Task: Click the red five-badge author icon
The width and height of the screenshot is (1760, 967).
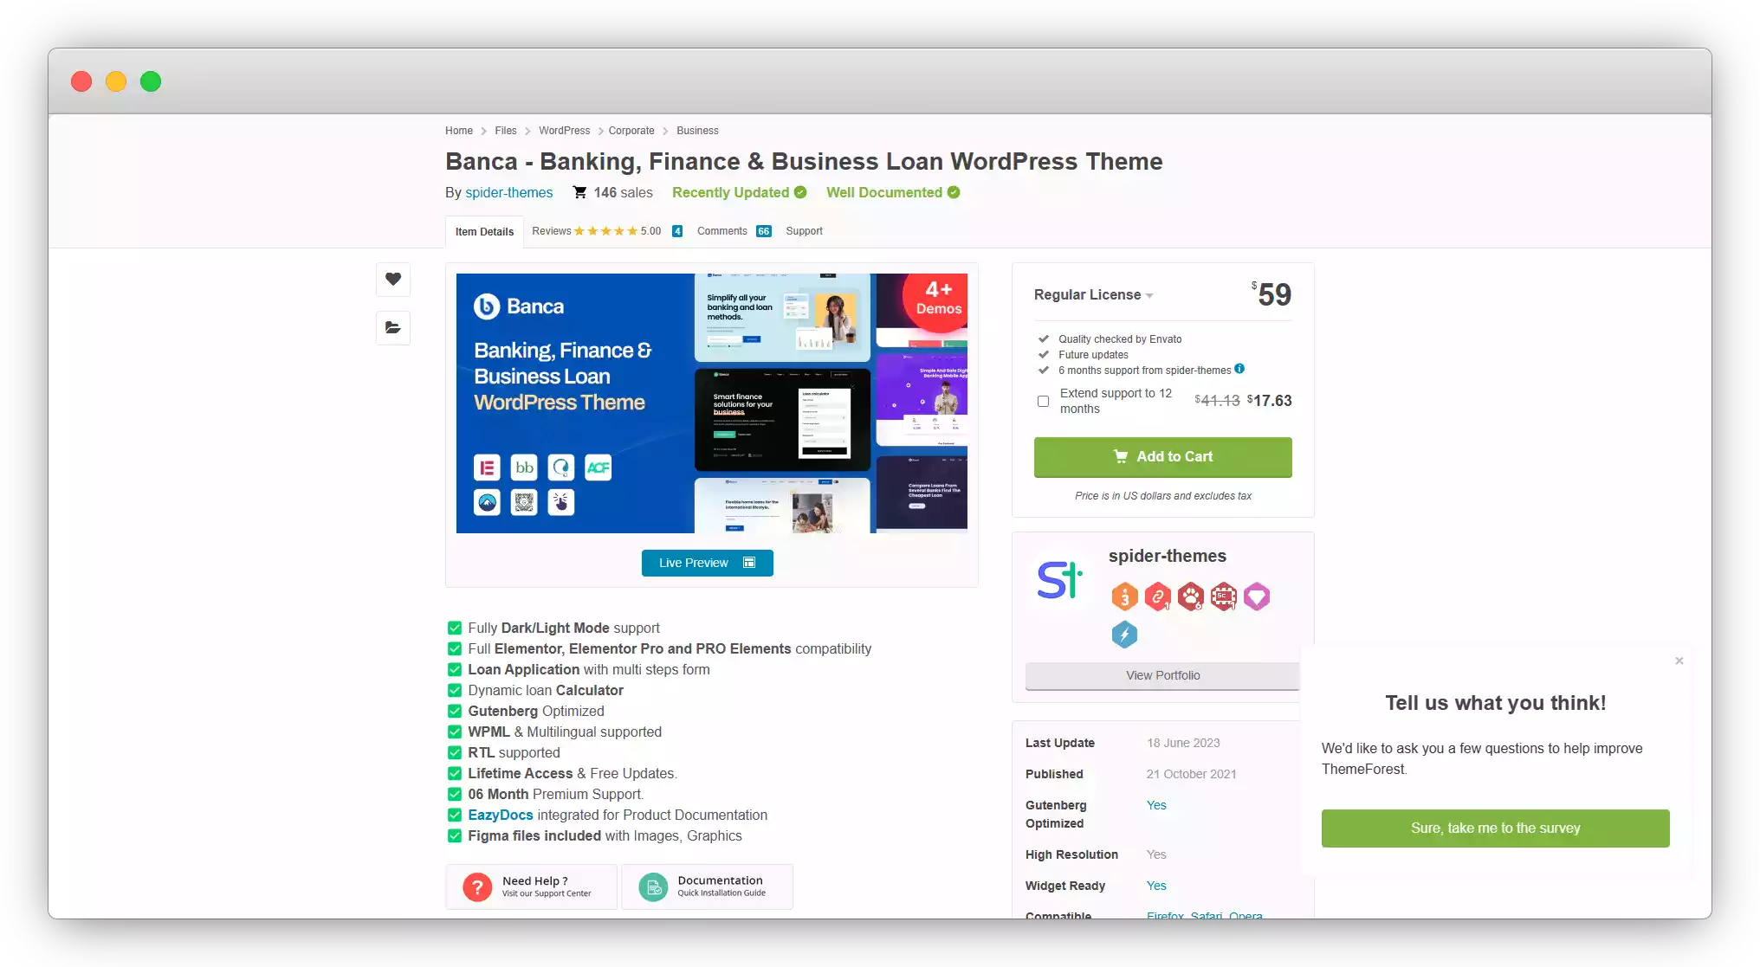Action: coord(1224,596)
